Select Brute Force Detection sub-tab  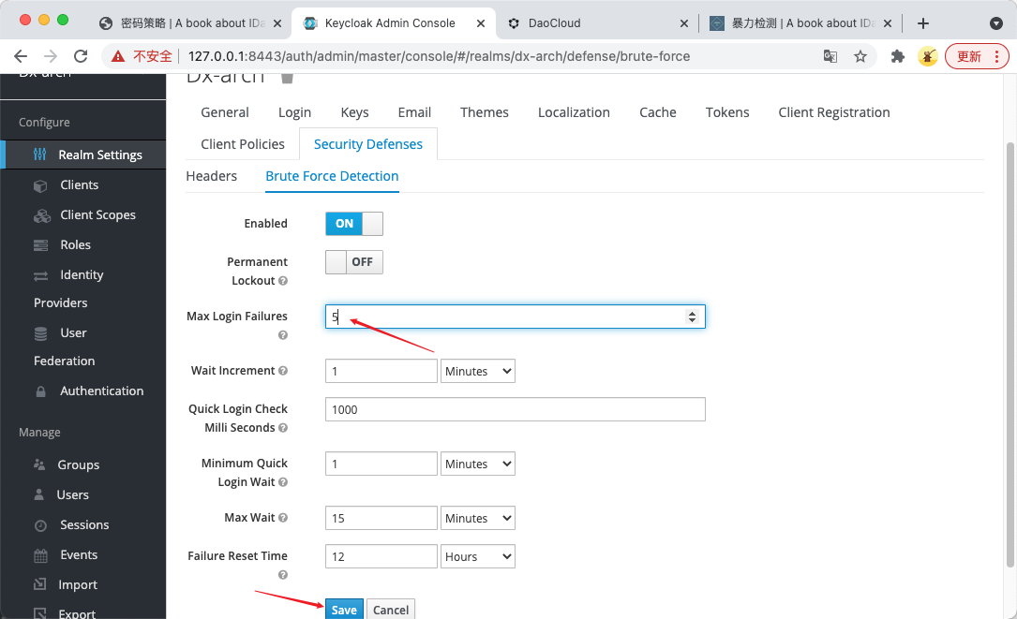pyautogui.click(x=332, y=176)
